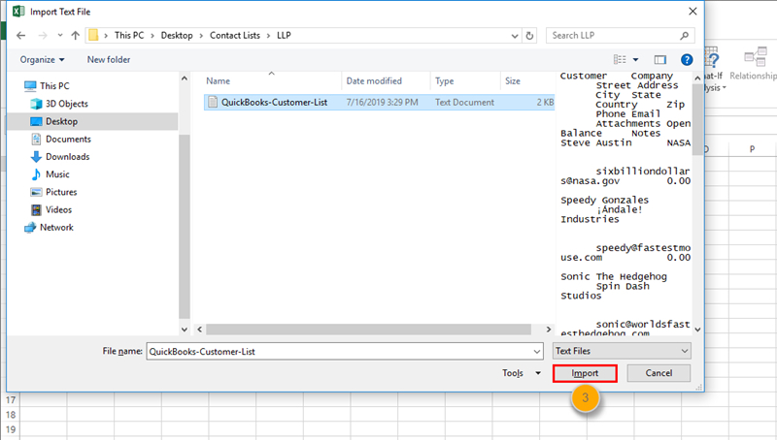Expand the Organize dropdown menu

tap(42, 60)
